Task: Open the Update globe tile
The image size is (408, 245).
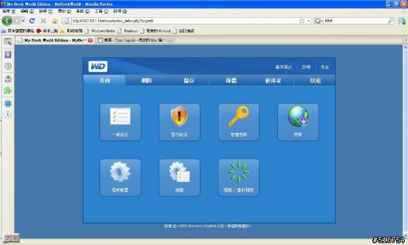Action: tap(298, 122)
